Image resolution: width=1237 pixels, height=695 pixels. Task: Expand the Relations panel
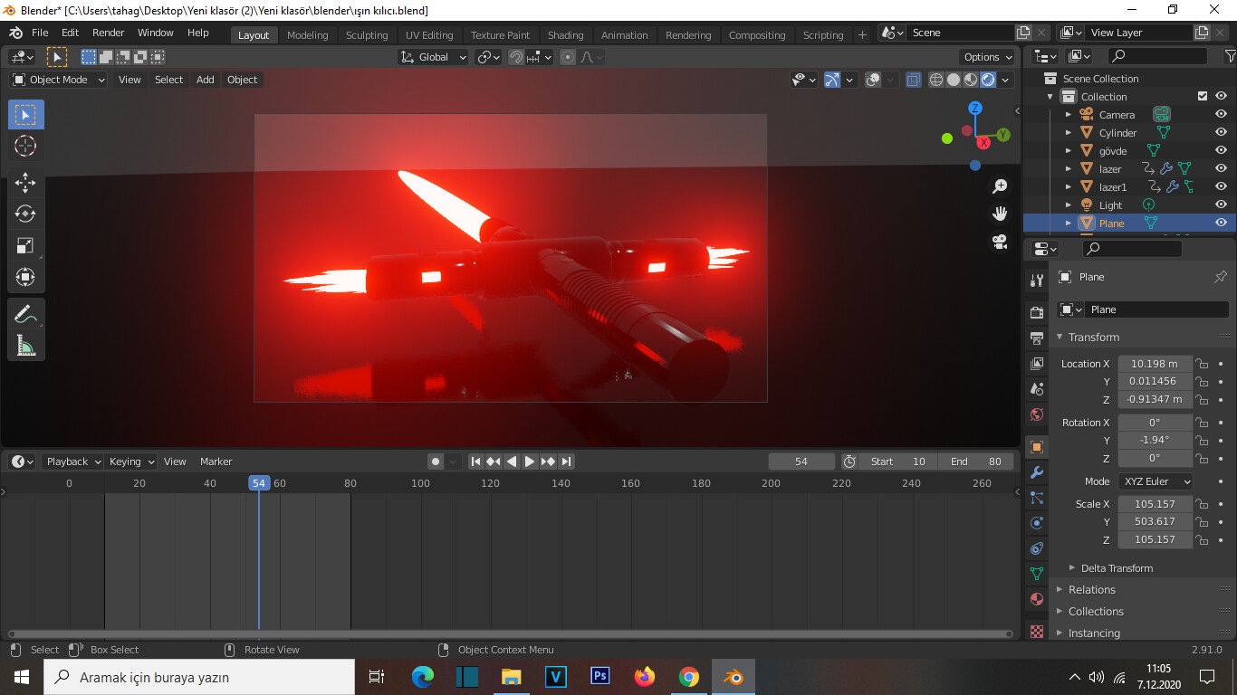click(x=1091, y=589)
